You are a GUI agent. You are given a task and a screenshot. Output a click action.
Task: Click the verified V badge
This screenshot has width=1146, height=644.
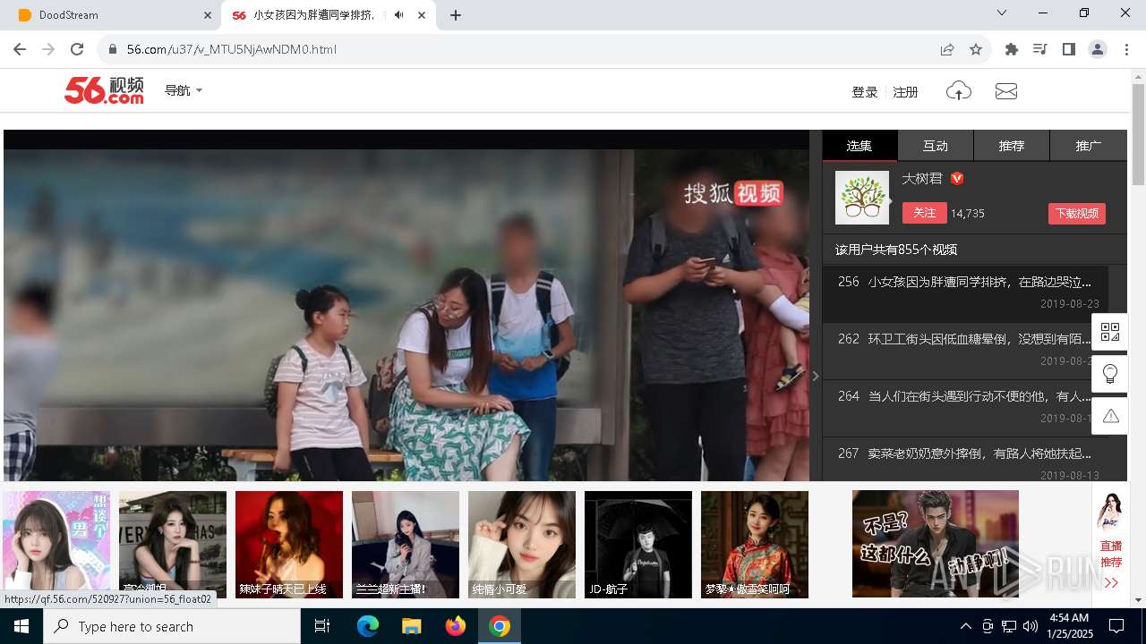coord(957,179)
